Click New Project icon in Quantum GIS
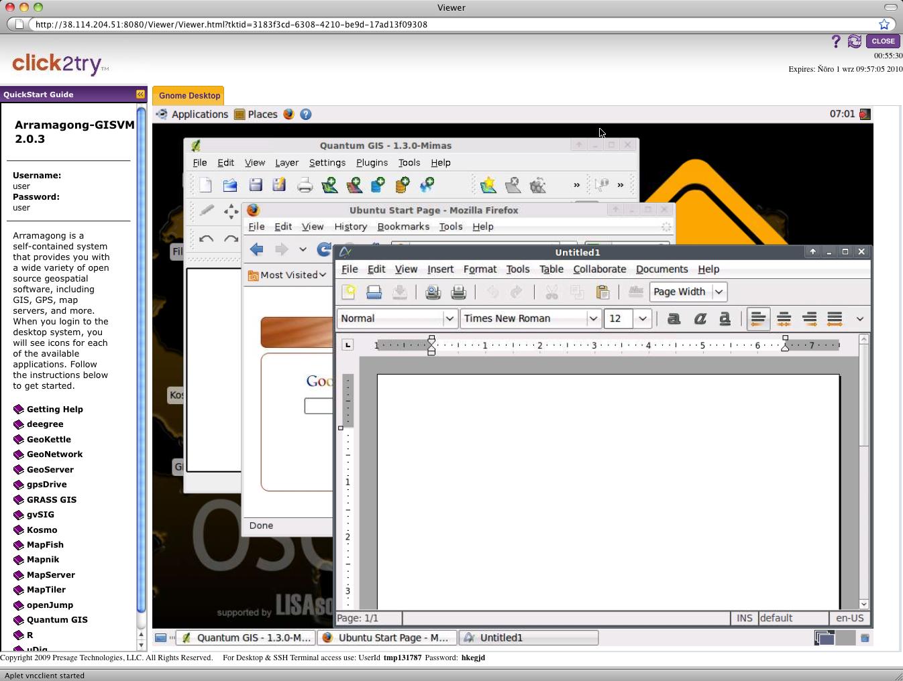The image size is (903, 681). point(205,185)
